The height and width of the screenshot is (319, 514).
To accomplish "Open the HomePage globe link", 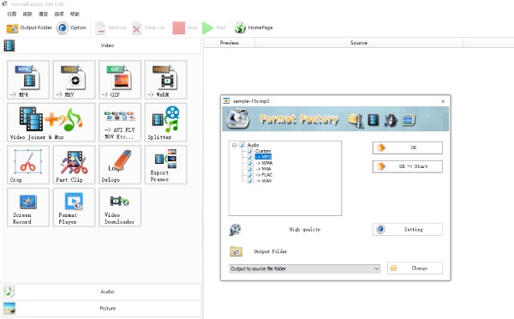I will point(254,28).
